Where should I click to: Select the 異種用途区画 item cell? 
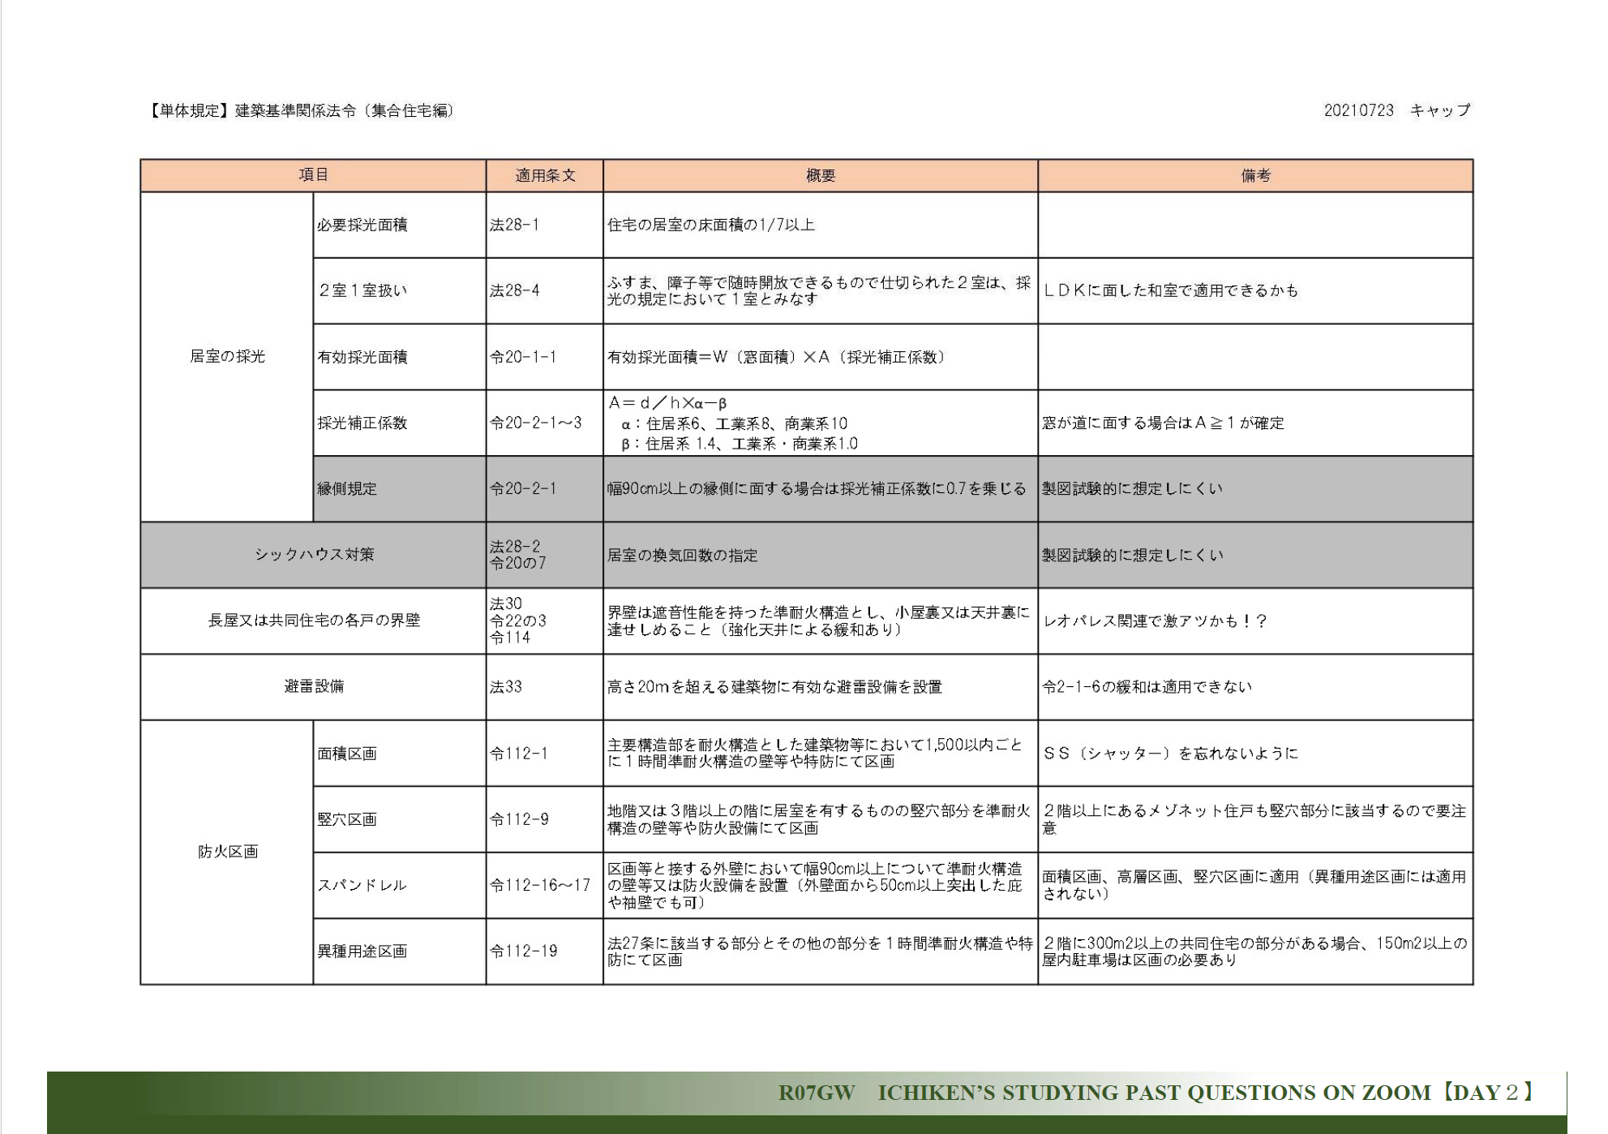pyautogui.click(x=362, y=951)
